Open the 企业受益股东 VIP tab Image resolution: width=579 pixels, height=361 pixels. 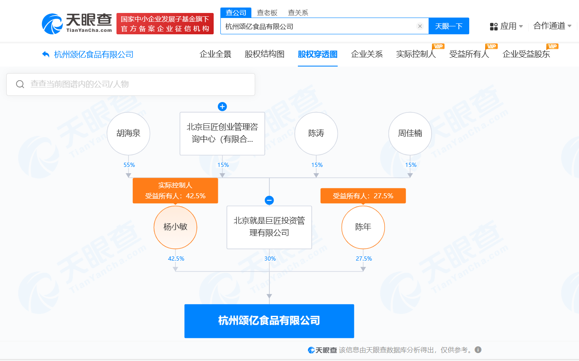tap(526, 54)
